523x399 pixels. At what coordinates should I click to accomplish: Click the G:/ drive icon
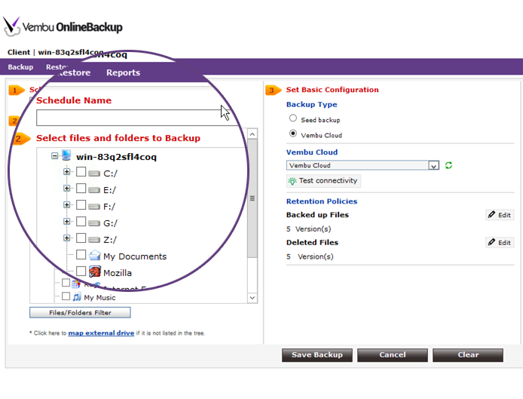(94, 223)
